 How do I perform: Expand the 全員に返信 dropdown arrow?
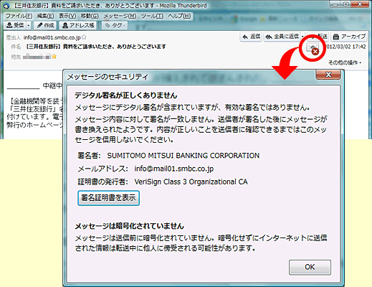[x=302, y=37]
